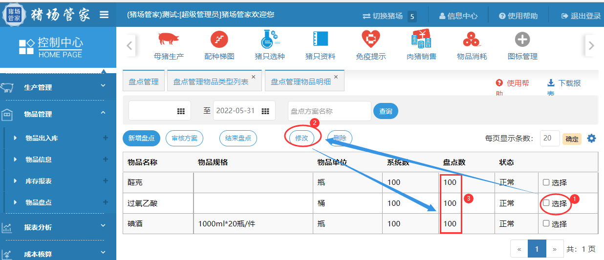The height and width of the screenshot is (260, 604).
Task: Open end date calendar grid icon
Action: coord(266,111)
